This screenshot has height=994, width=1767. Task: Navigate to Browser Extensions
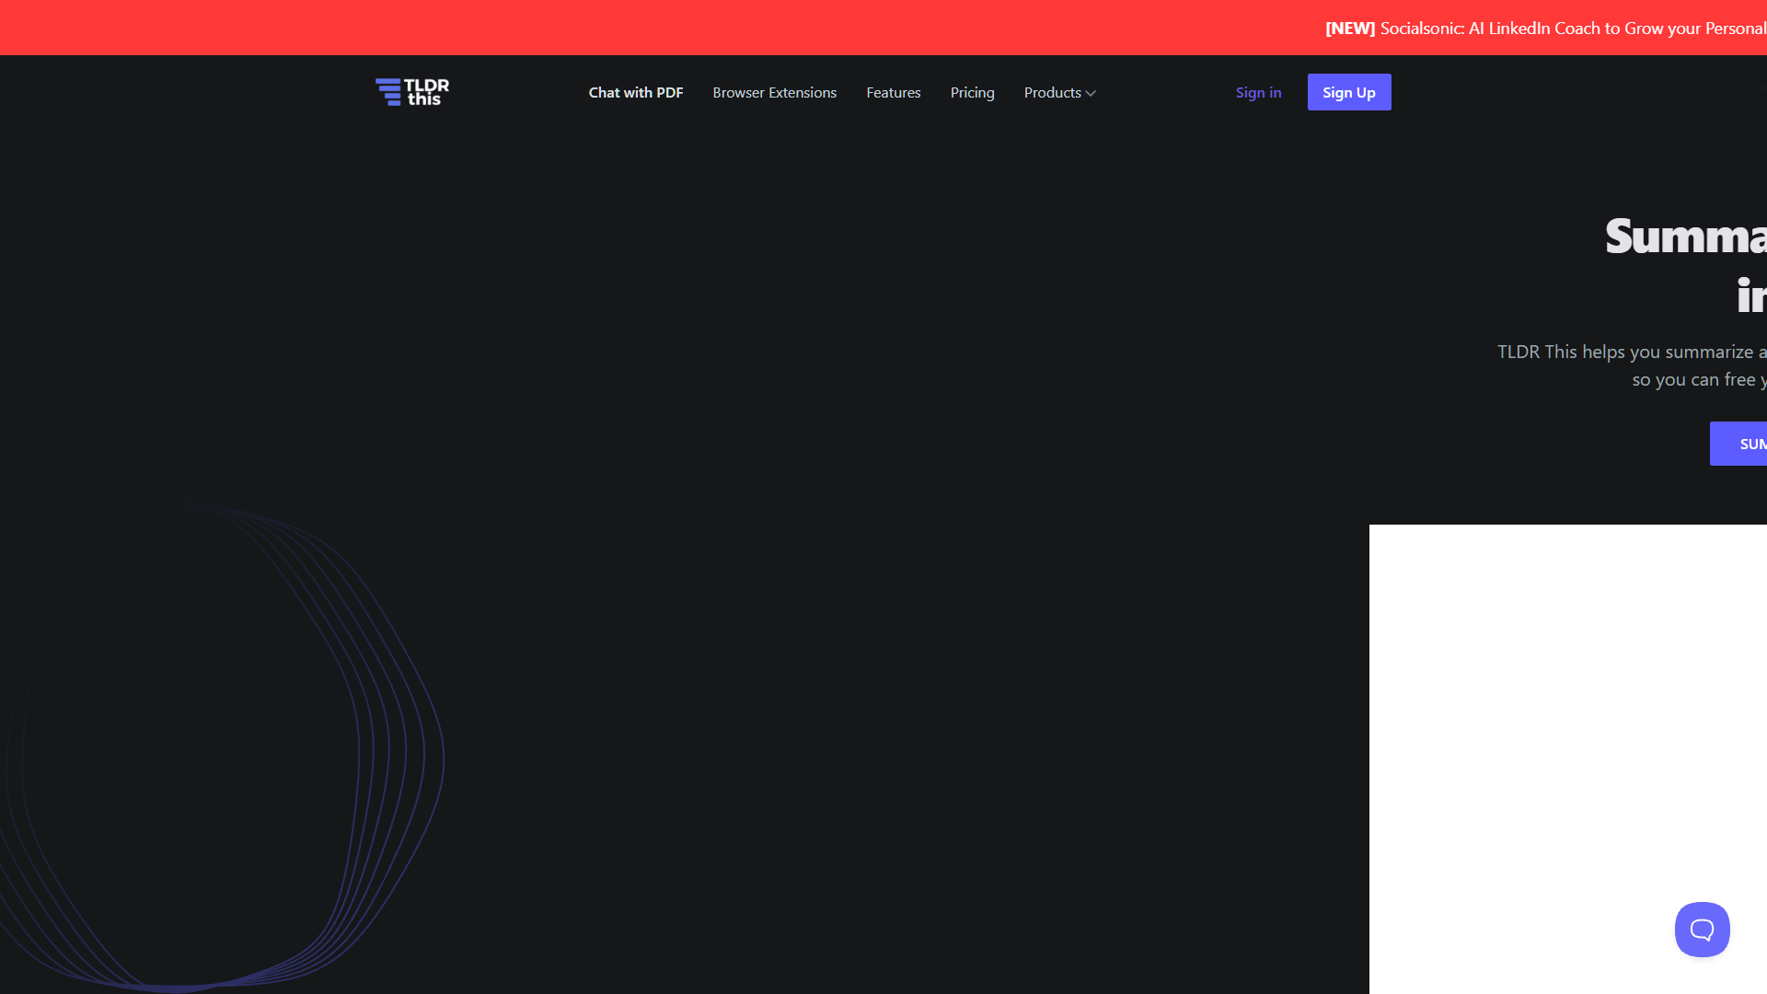(774, 92)
